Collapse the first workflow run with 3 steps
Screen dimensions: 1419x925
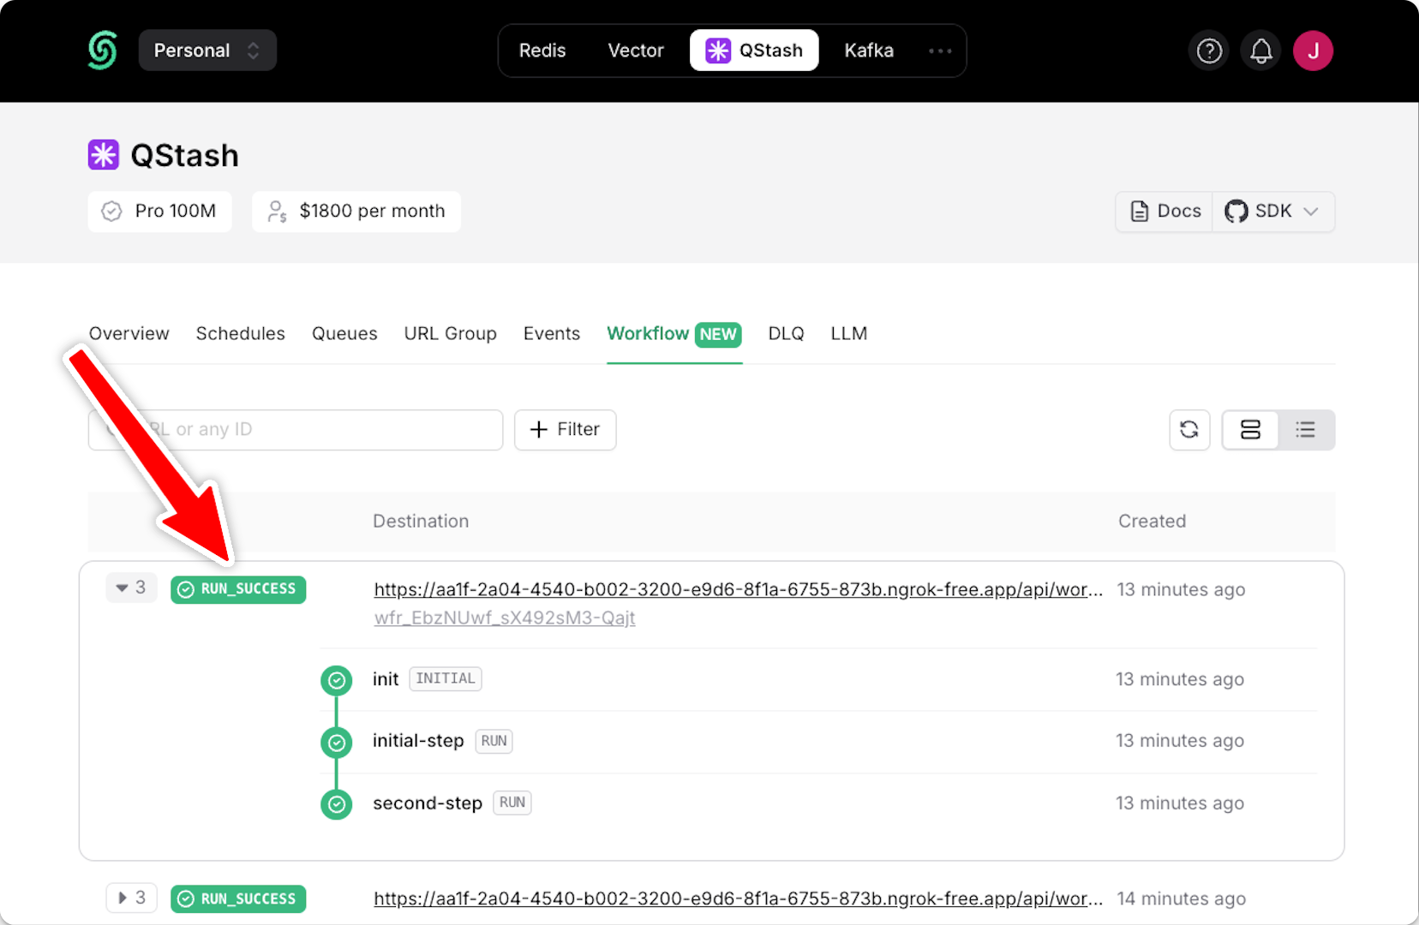(131, 588)
